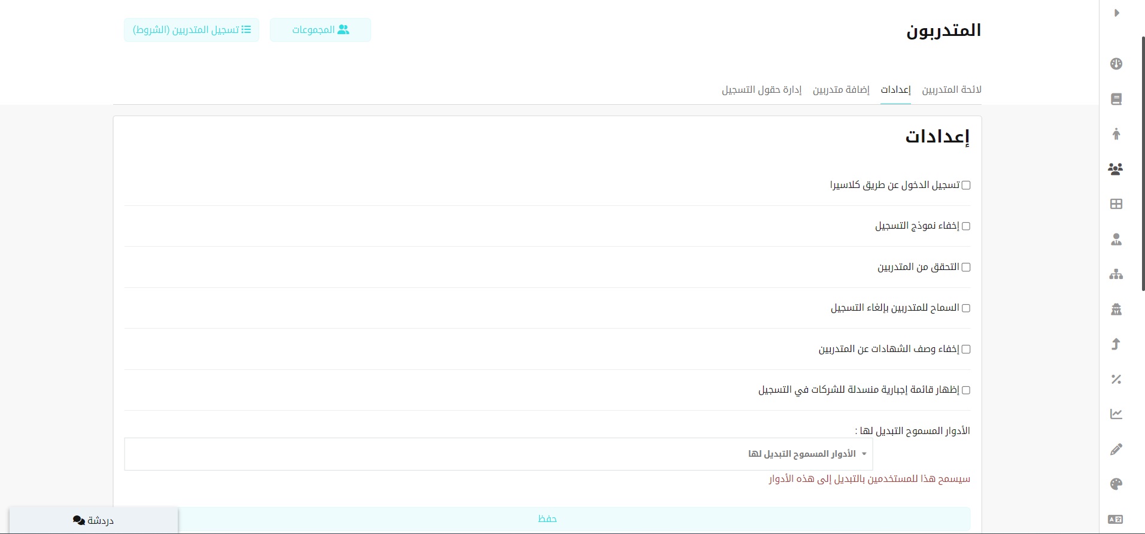Go to إدارة حقول التسجيل tab

pos(761,90)
